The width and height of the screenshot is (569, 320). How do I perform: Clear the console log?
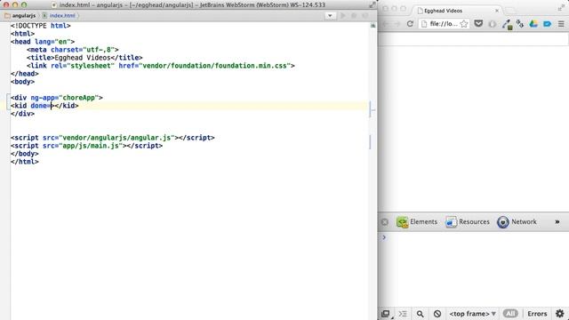[x=437, y=314]
